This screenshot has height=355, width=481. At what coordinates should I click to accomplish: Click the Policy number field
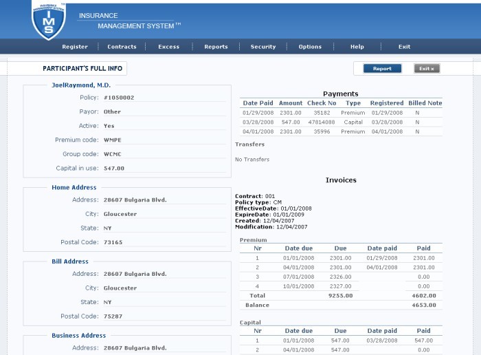coord(165,98)
